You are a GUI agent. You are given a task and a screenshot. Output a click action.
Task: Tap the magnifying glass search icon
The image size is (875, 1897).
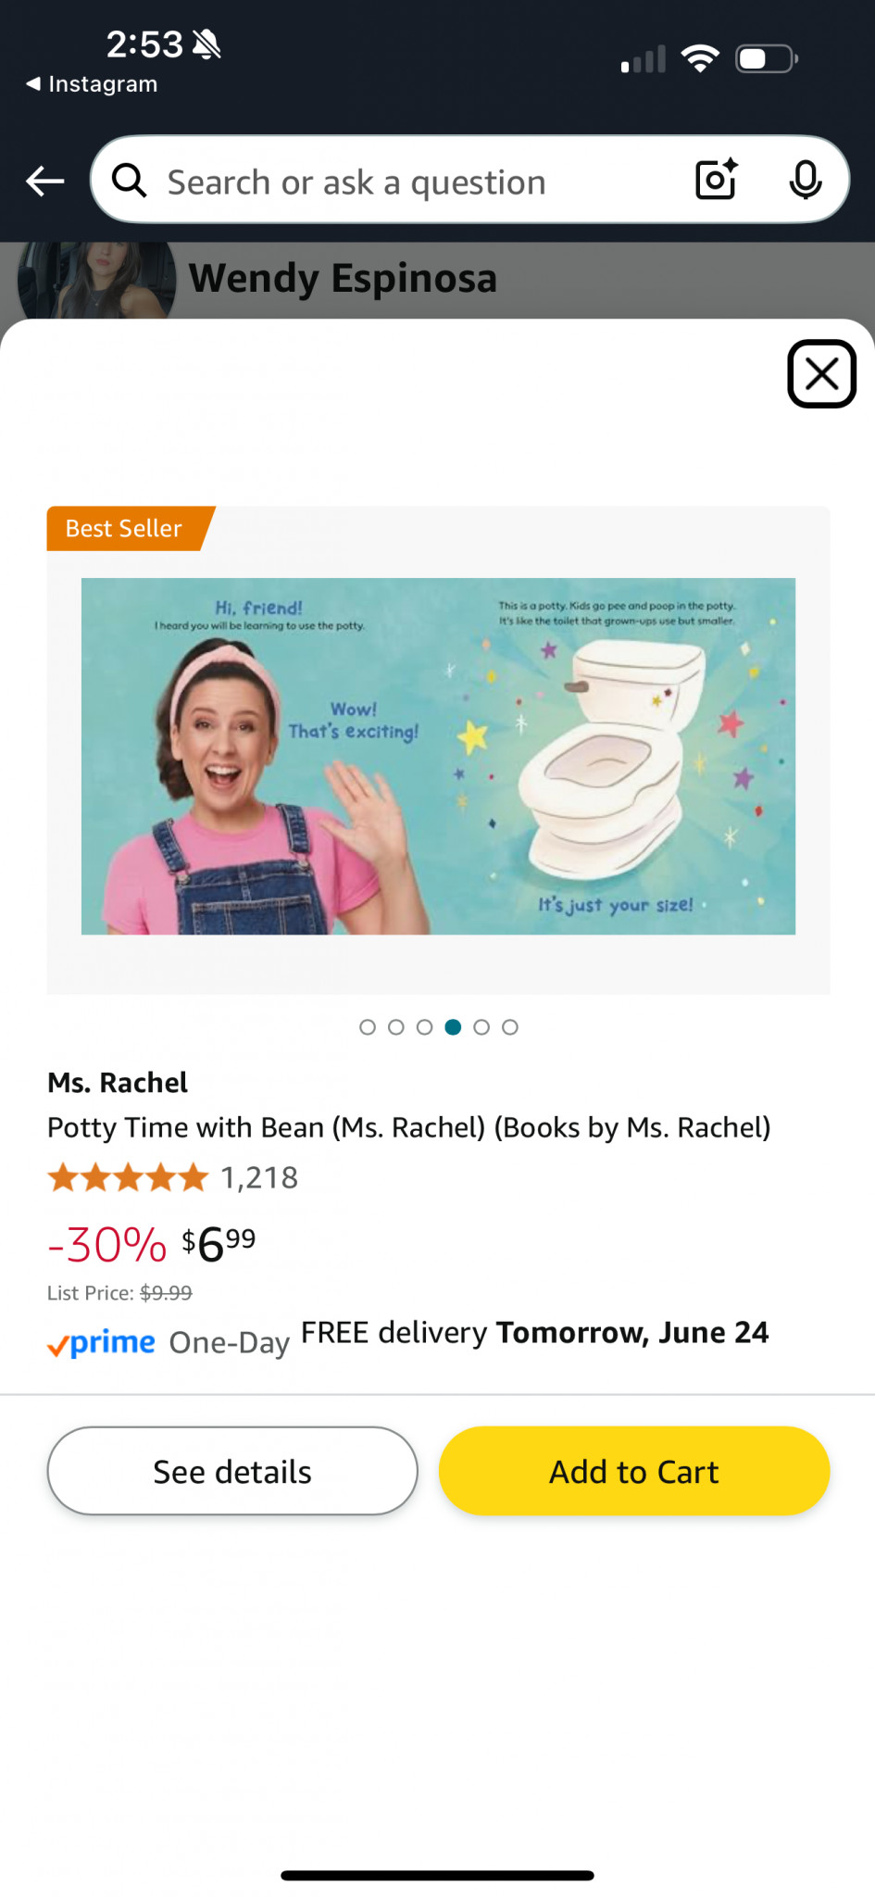click(x=129, y=180)
